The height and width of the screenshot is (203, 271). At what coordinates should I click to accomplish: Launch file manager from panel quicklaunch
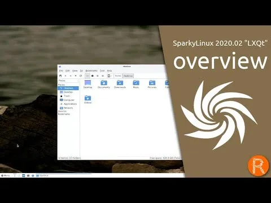pos(24,175)
